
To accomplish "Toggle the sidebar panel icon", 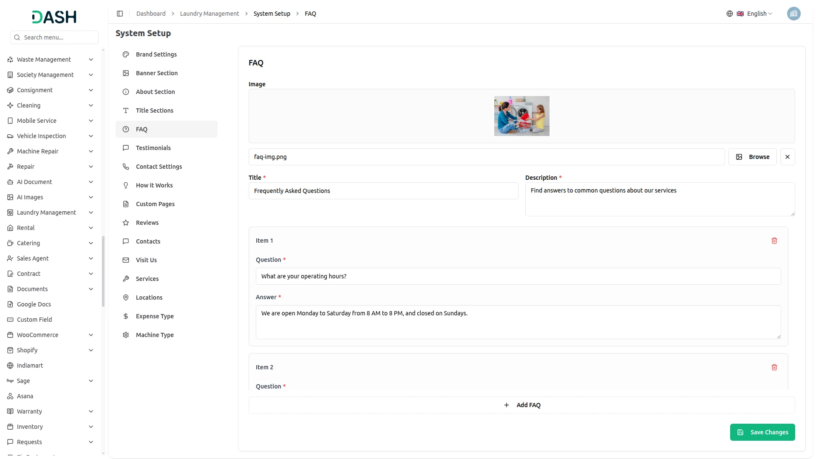I will 120,14.
